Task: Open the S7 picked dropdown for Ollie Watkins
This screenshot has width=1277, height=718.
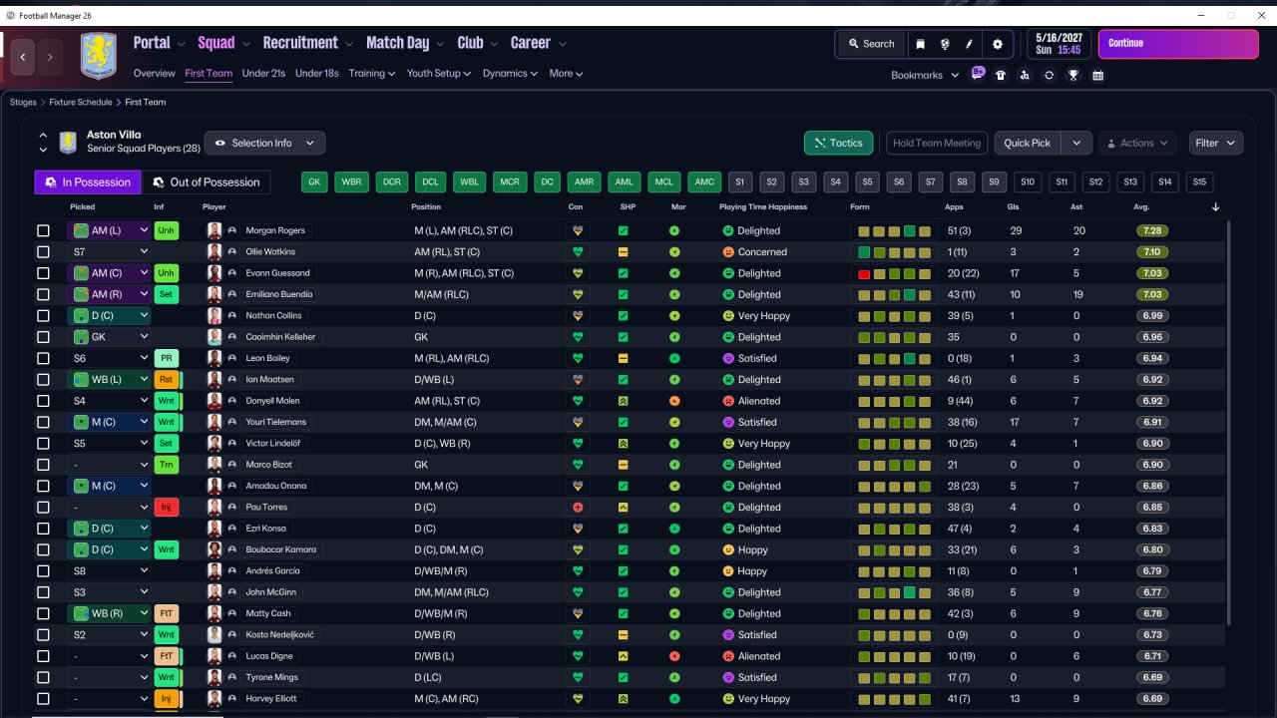Action: [x=110, y=252]
